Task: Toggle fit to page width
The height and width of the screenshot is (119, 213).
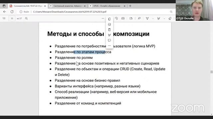Action: (123, 19)
